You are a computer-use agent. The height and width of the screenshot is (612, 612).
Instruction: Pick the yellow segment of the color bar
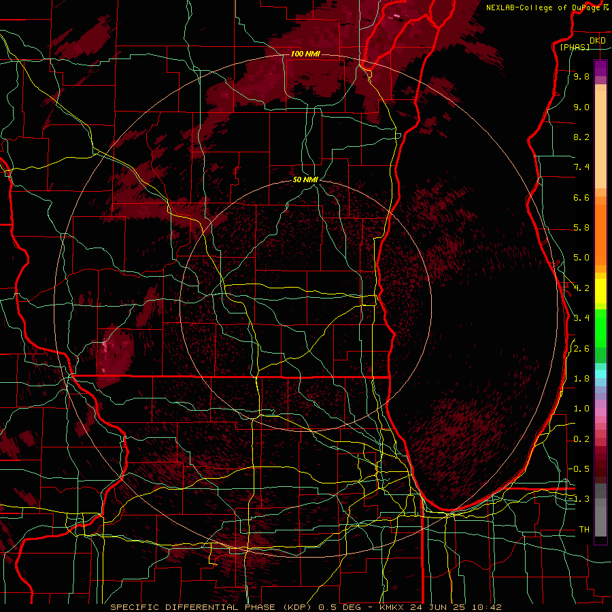click(600, 291)
